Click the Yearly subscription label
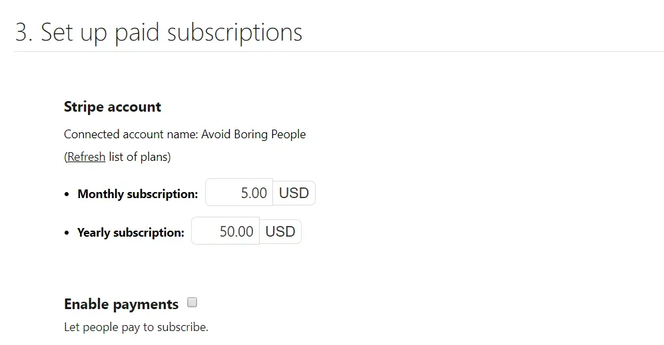This screenshot has width=664, height=345. tap(131, 233)
